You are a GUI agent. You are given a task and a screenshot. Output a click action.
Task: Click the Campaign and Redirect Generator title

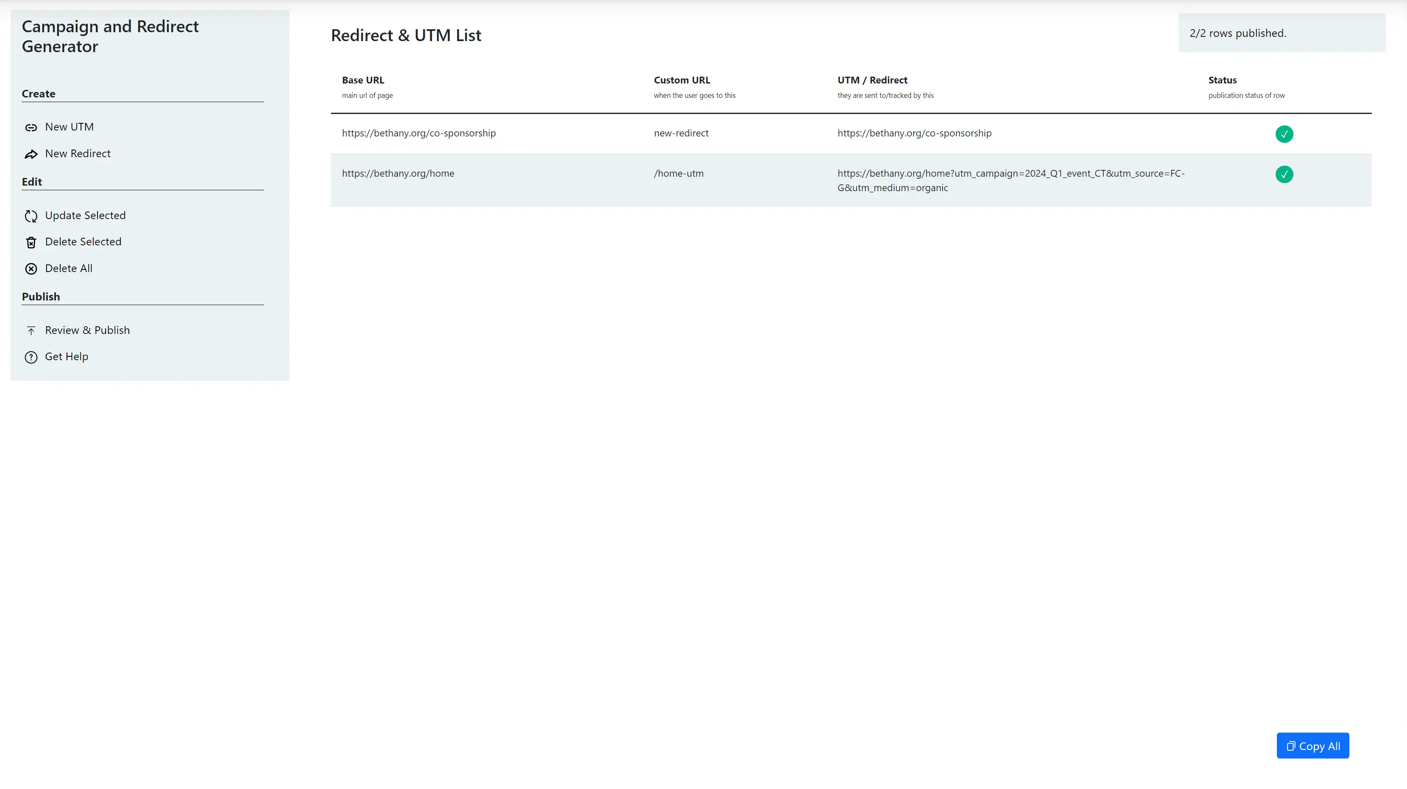click(x=110, y=36)
